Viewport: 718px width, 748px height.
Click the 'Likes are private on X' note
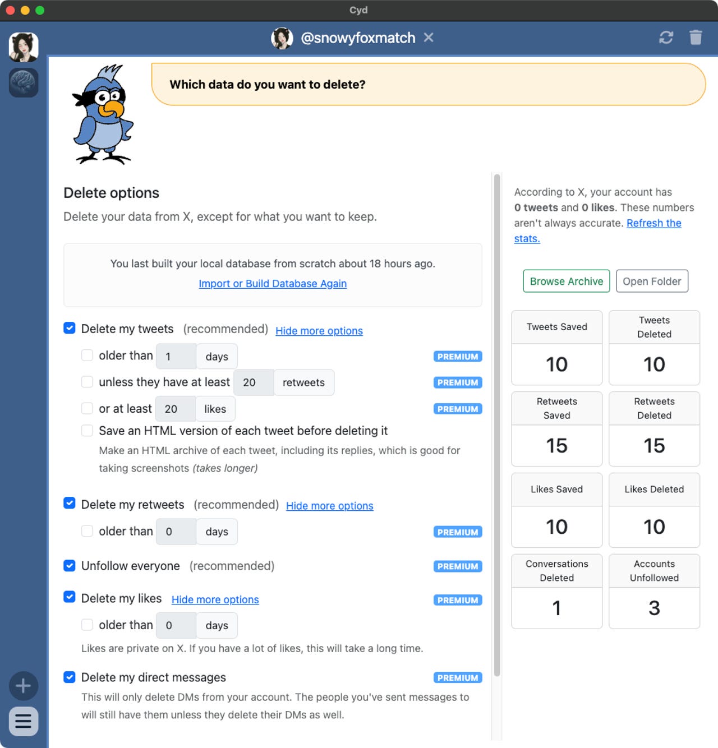click(x=252, y=648)
